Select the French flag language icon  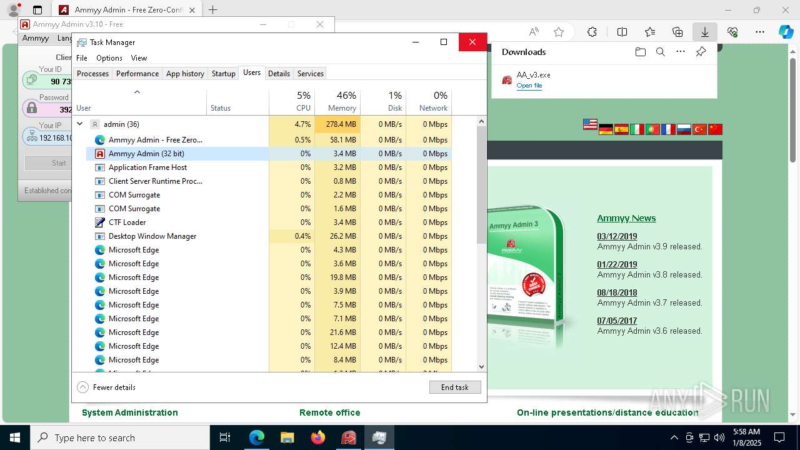point(668,129)
